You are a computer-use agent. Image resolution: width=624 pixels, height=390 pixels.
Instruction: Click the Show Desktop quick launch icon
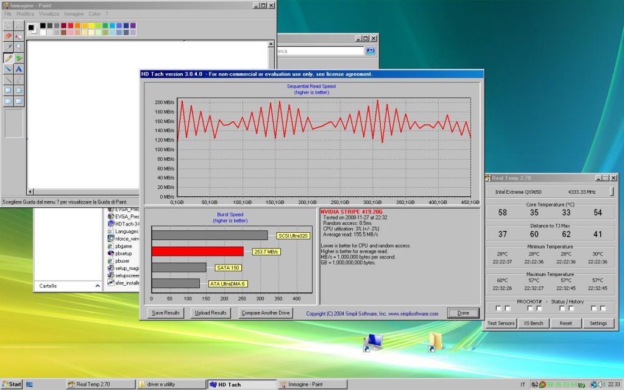click(29, 385)
